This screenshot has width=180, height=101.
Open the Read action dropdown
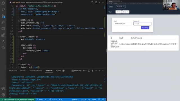tap(126, 12)
